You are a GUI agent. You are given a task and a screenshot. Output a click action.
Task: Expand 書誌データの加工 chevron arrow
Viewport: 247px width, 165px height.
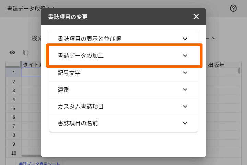point(185,56)
